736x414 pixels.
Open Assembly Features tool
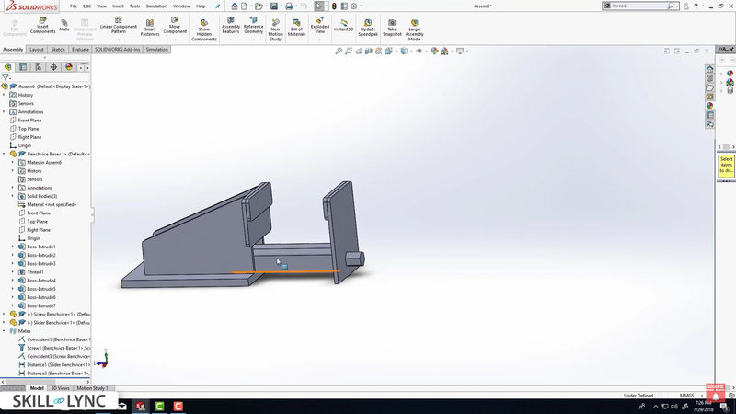coord(231,27)
